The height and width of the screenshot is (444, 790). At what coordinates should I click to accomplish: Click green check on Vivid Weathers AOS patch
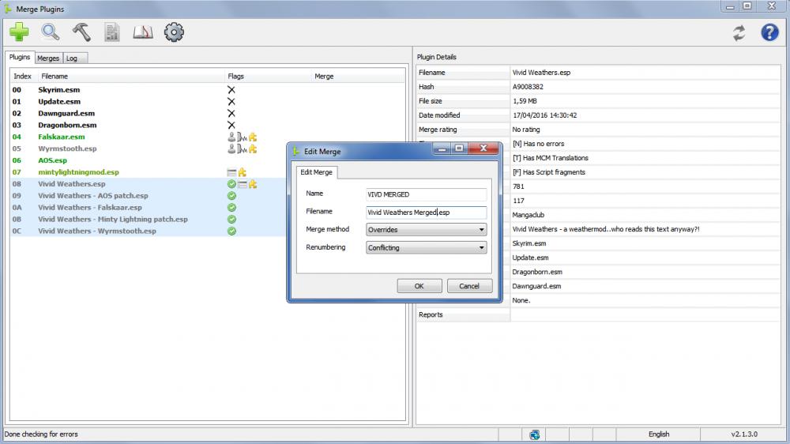tap(231, 196)
